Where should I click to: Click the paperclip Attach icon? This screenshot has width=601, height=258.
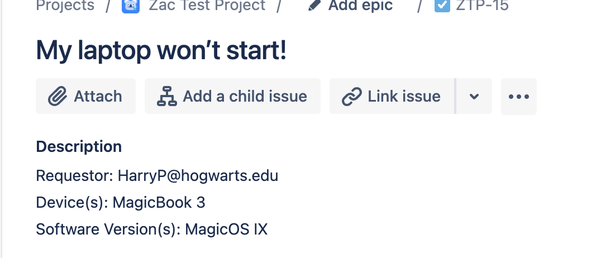tap(58, 96)
